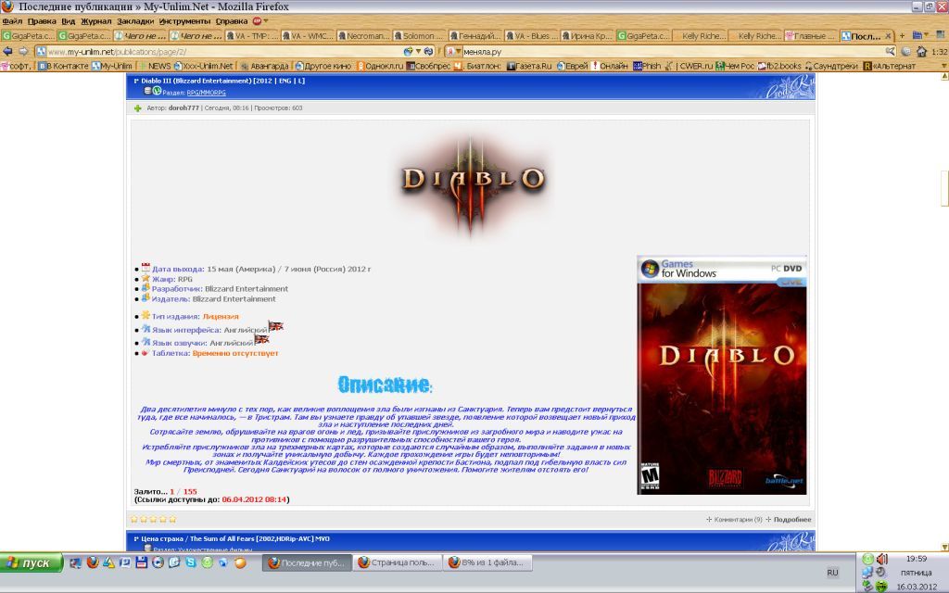Switch to the 'Solomon' tab

click(420, 36)
